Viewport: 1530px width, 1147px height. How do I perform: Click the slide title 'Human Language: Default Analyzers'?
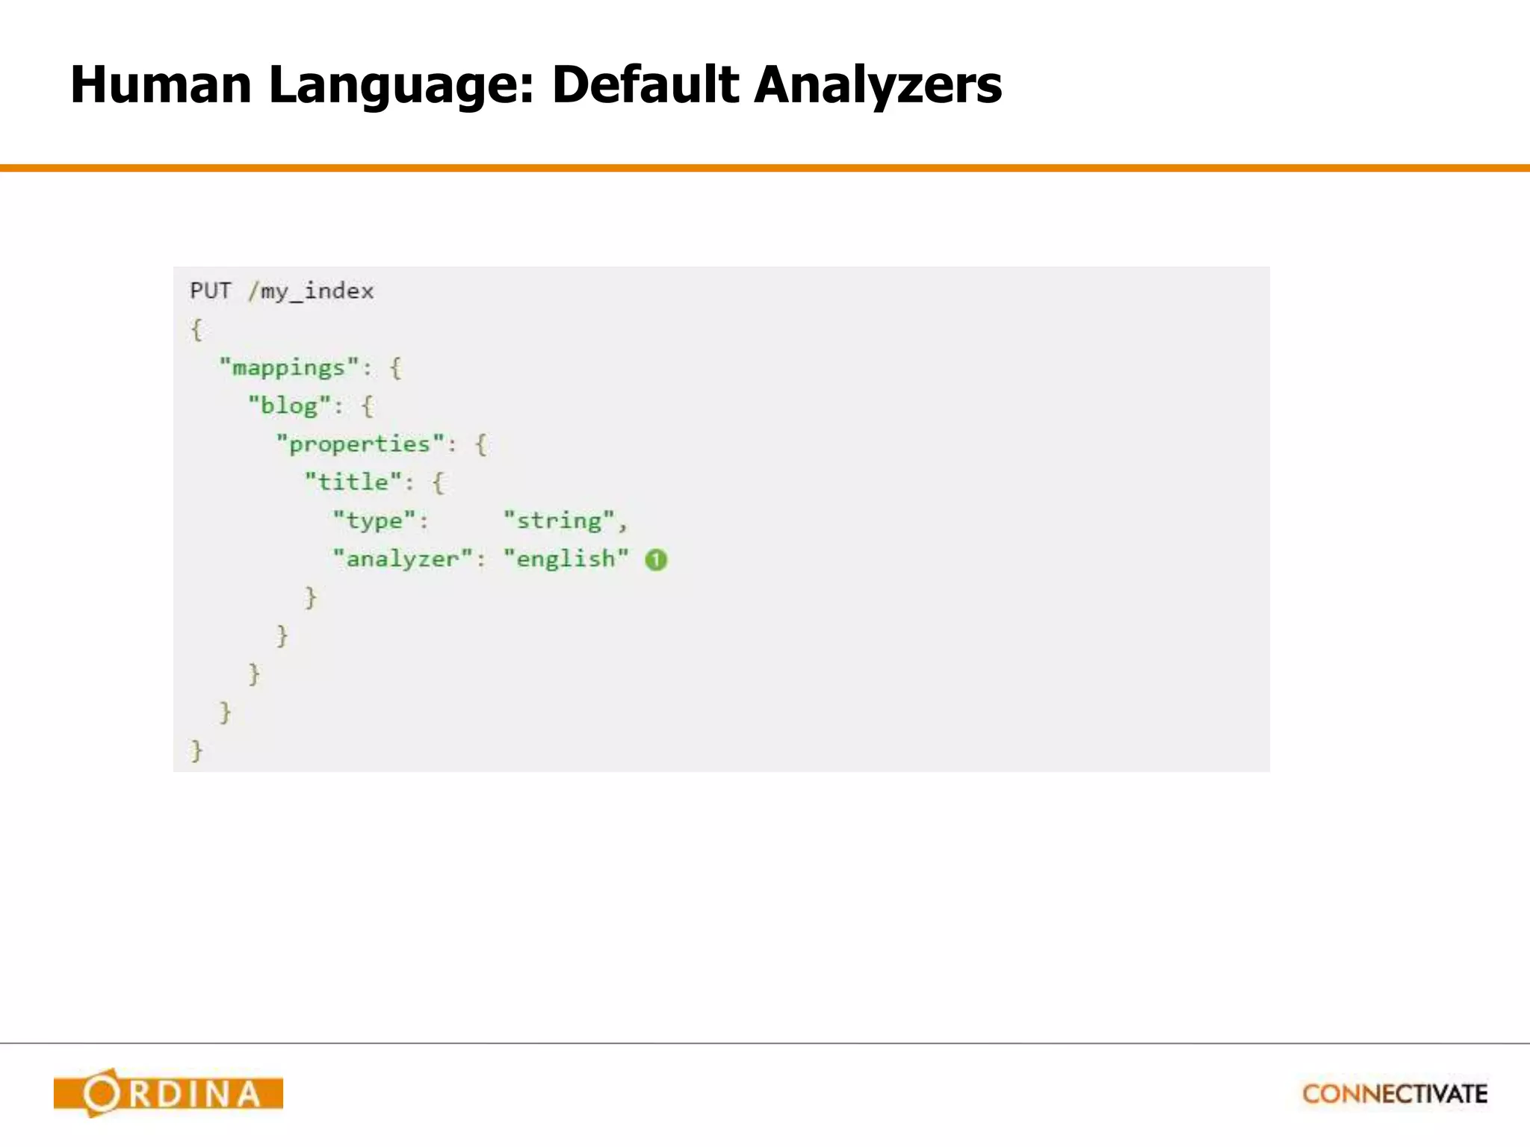click(536, 86)
